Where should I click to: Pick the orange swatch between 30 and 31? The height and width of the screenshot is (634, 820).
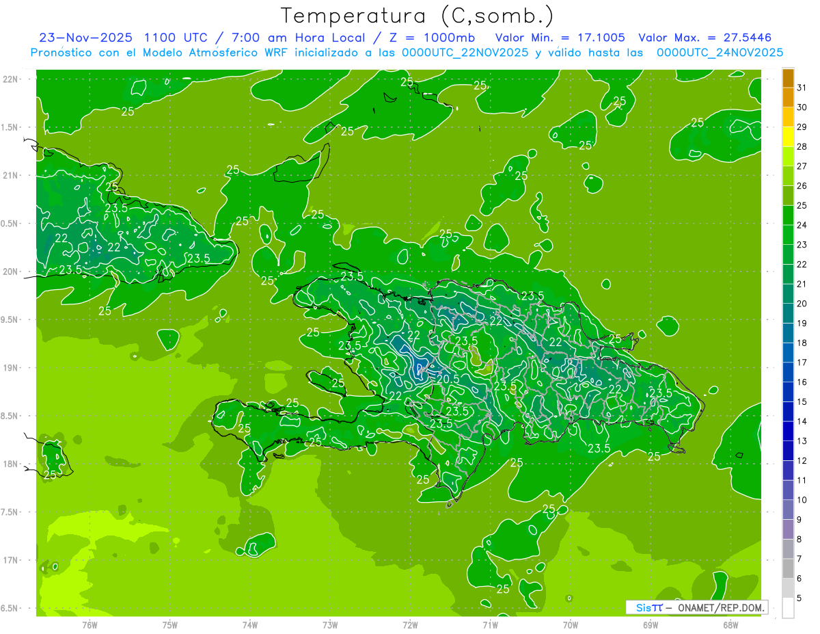(788, 98)
